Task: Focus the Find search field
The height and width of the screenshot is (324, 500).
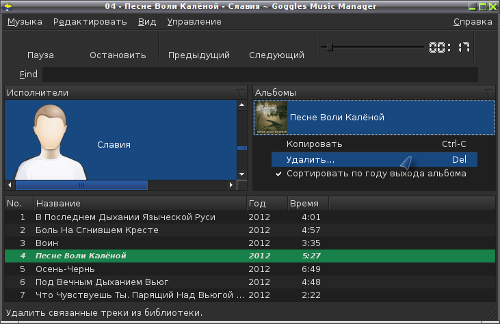Action: pos(260,75)
